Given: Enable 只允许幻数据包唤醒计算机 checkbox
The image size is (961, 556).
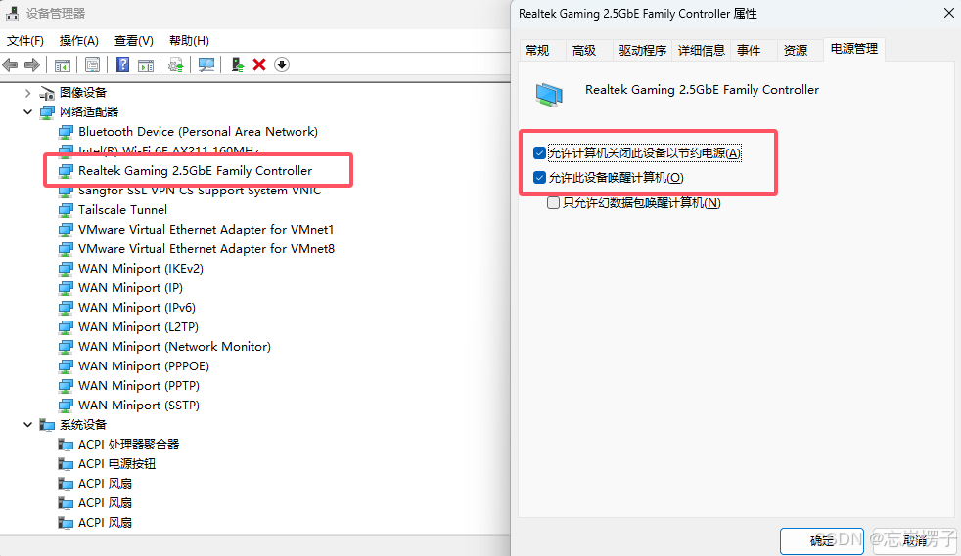Looking at the screenshot, I should pos(554,203).
